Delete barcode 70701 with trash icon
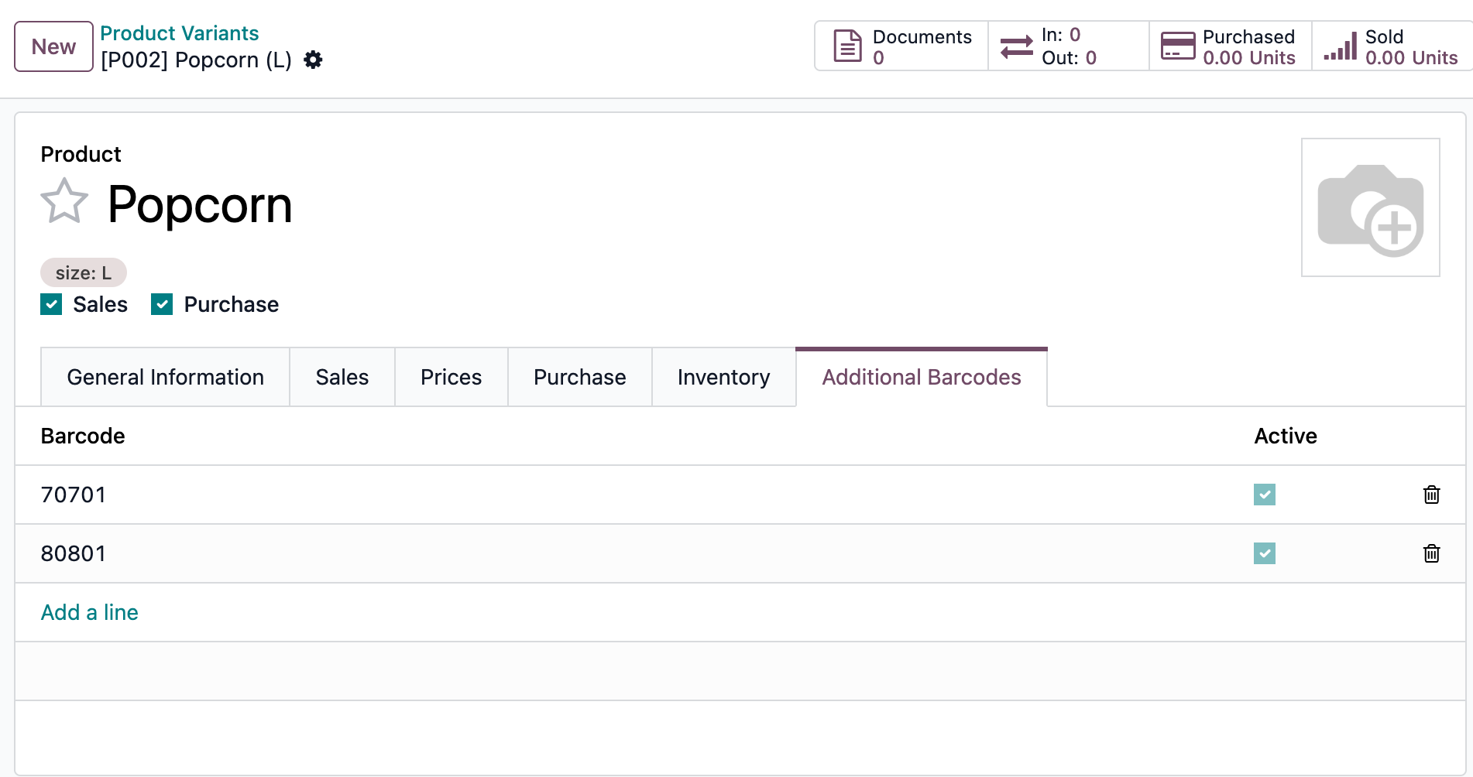The image size is (1473, 777). coord(1431,495)
